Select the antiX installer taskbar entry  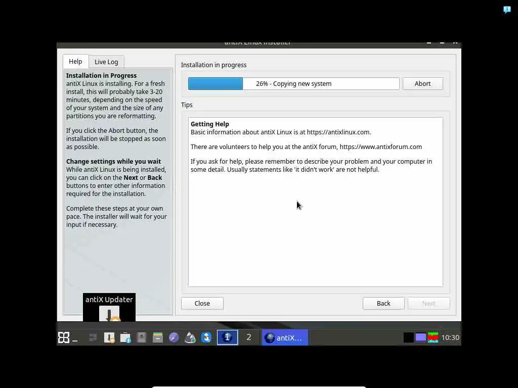(x=285, y=337)
